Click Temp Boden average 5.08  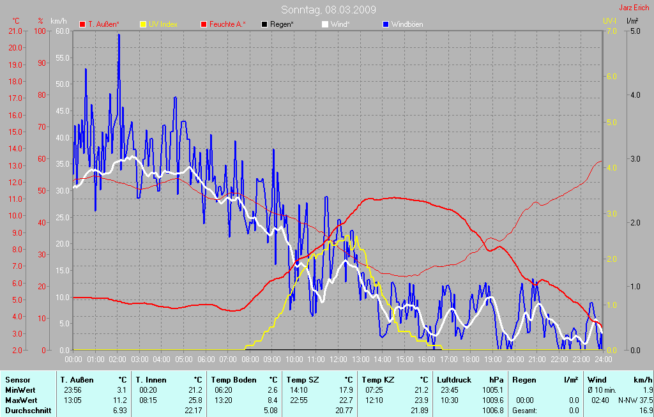click(x=271, y=411)
